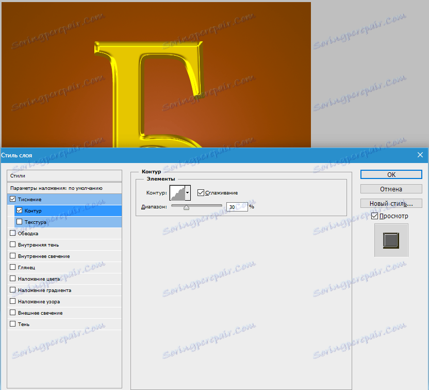
Task: Click the style preview square thumbnail
Action: tap(391, 240)
